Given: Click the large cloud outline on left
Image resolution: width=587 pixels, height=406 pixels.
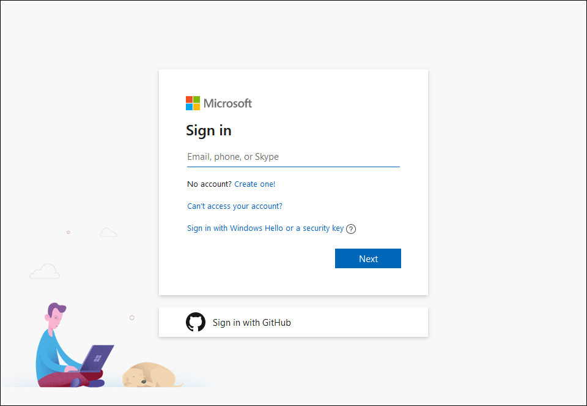Looking at the screenshot, I should tap(45, 272).
